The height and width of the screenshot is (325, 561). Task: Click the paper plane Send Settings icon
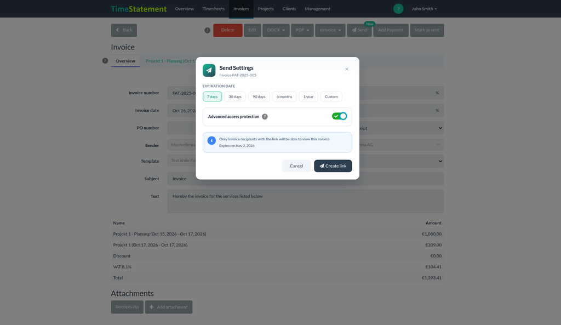pos(209,70)
